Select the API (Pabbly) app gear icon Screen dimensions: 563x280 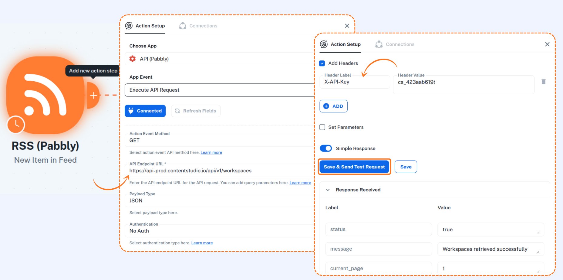pos(133,59)
